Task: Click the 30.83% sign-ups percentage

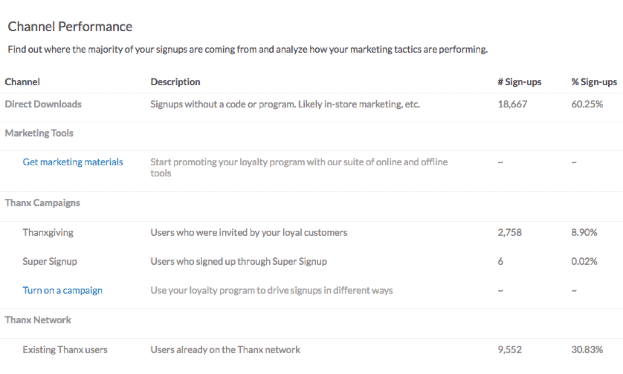Action: 587,350
